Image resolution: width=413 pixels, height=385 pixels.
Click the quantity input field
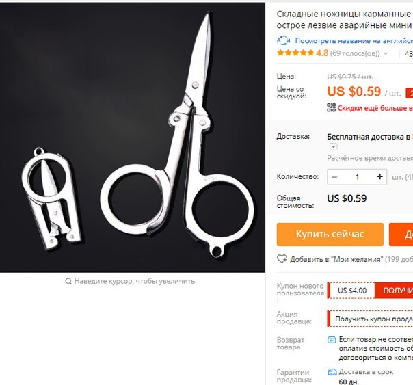[x=357, y=177]
